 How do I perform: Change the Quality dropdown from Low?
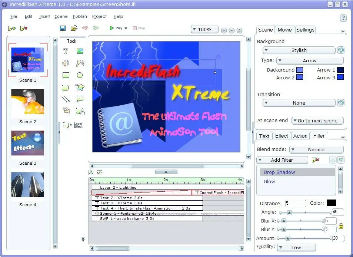click(296, 247)
